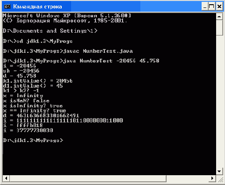Screen dimensions: 225x185
Task: Open the system menu via title bar icon
Action: click(7, 7)
